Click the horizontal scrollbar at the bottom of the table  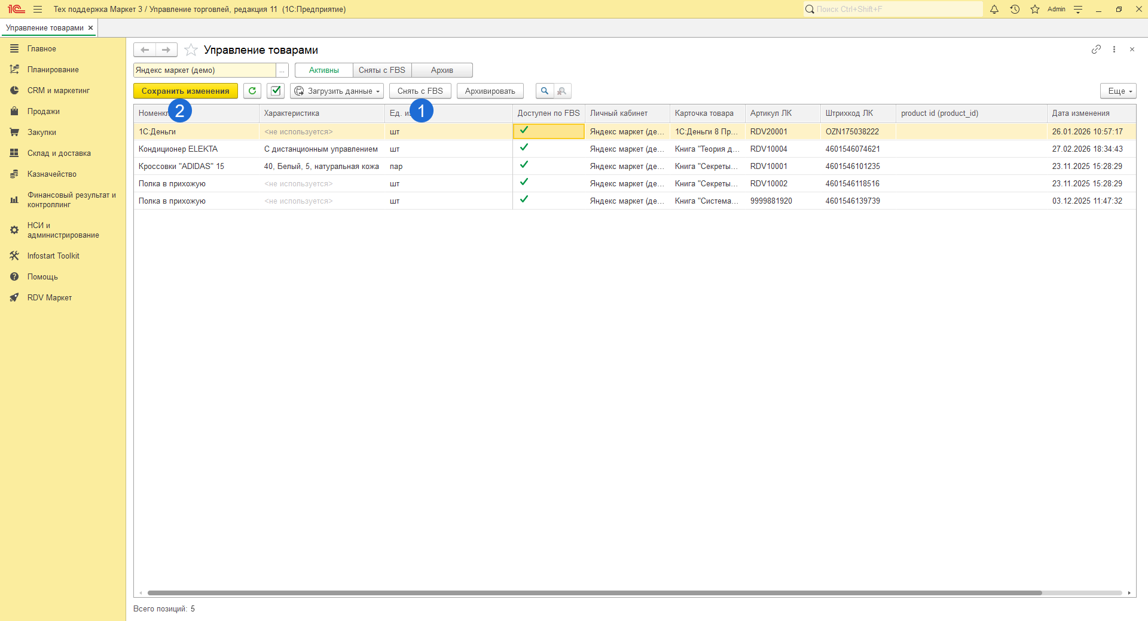coord(594,593)
